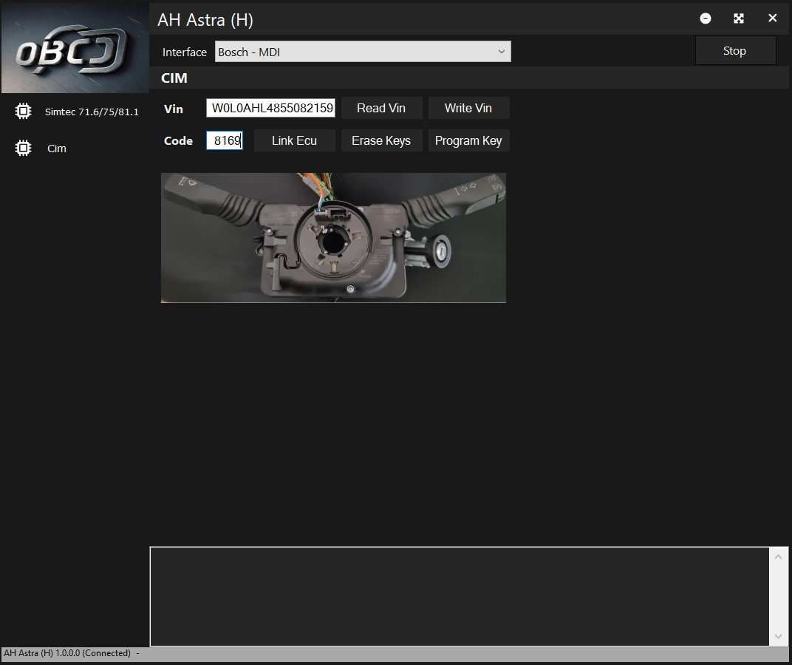Click into the Code input field
Image resolution: width=792 pixels, height=665 pixels.
(x=225, y=140)
